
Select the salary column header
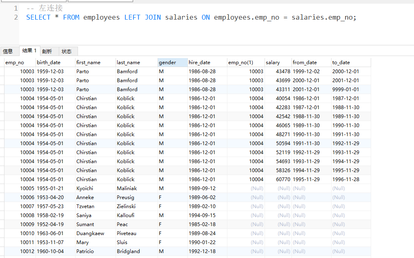tap(278, 63)
